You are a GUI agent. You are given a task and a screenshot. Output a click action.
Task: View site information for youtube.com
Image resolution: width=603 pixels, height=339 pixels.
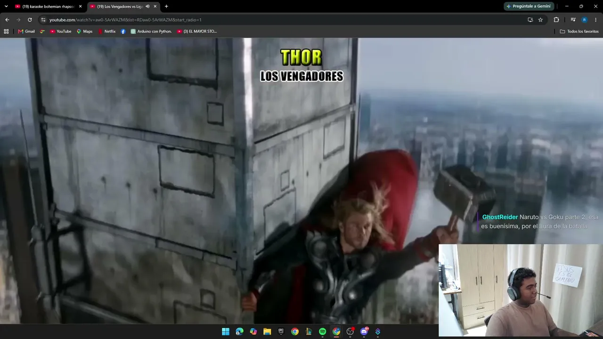[43, 20]
